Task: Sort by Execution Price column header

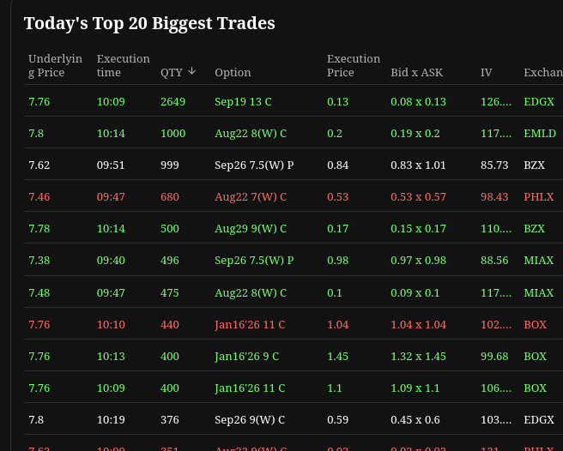Action: click(354, 65)
